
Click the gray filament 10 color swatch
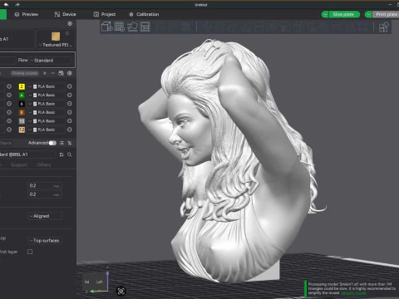(x=22, y=121)
